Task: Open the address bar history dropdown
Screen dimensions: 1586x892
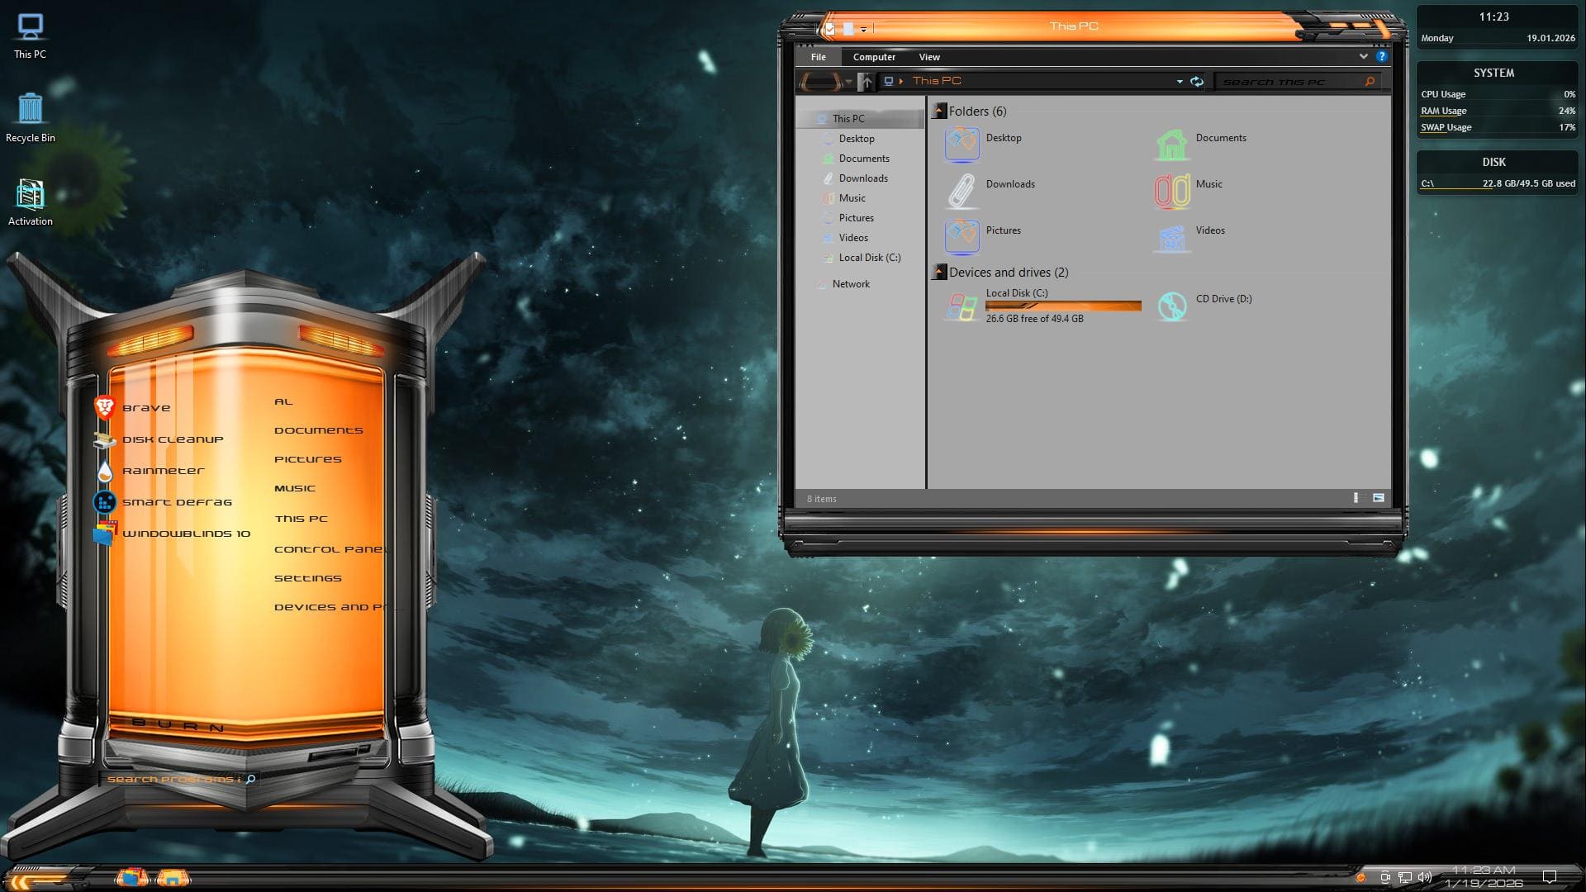Action: tap(1180, 82)
